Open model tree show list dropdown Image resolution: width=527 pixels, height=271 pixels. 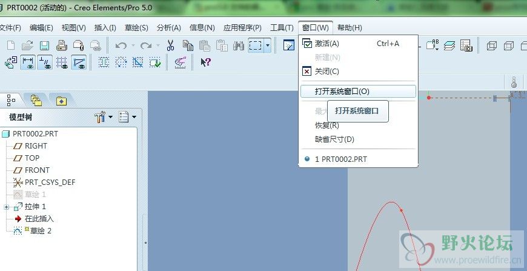(128, 117)
